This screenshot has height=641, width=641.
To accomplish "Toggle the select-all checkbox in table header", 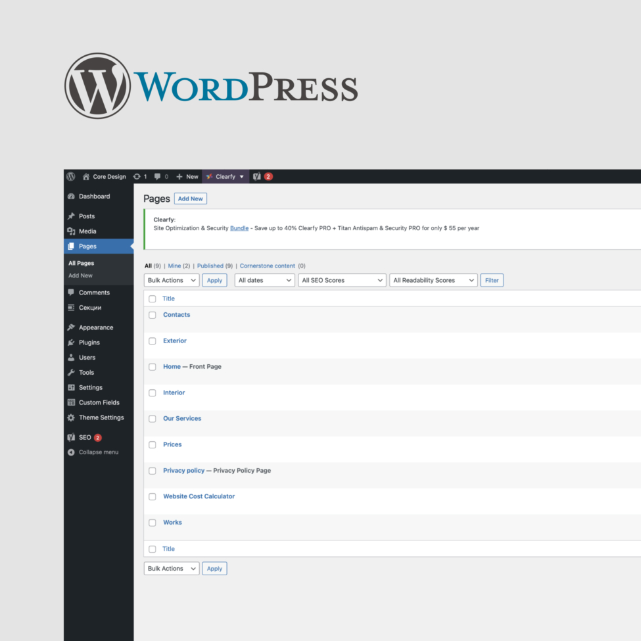I will coord(153,299).
